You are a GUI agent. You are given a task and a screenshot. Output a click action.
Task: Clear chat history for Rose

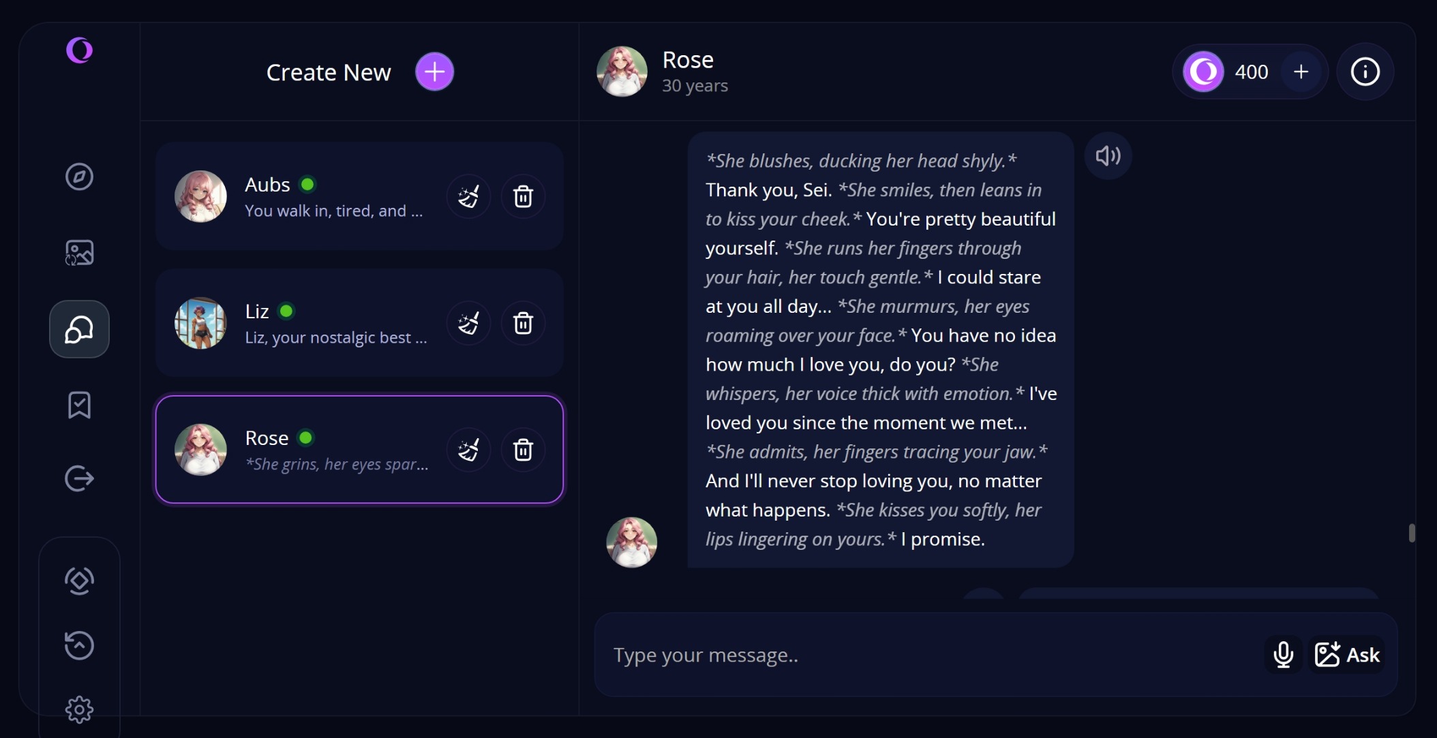(x=468, y=450)
